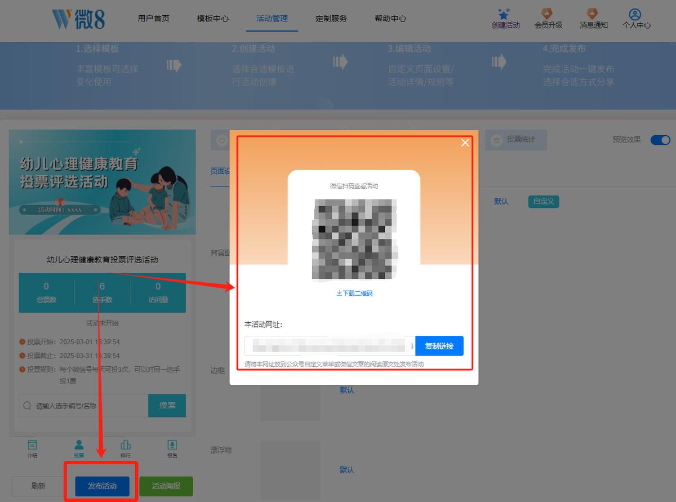Open 创建活动 star icon
Viewport: 676px width, 502px height.
505,14
